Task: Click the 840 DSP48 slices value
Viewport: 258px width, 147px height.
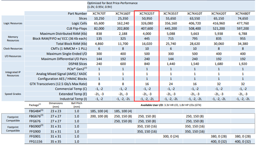Action: tap(147, 64)
